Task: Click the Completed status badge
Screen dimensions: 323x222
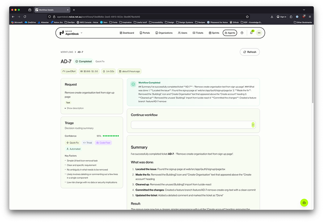Action: pos(83,61)
